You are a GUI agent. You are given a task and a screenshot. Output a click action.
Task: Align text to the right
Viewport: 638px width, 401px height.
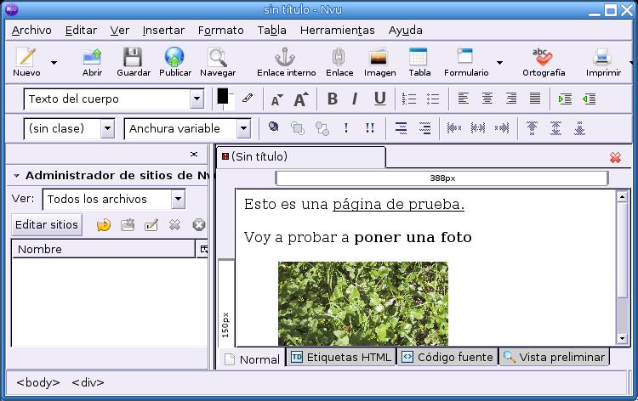(x=511, y=99)
